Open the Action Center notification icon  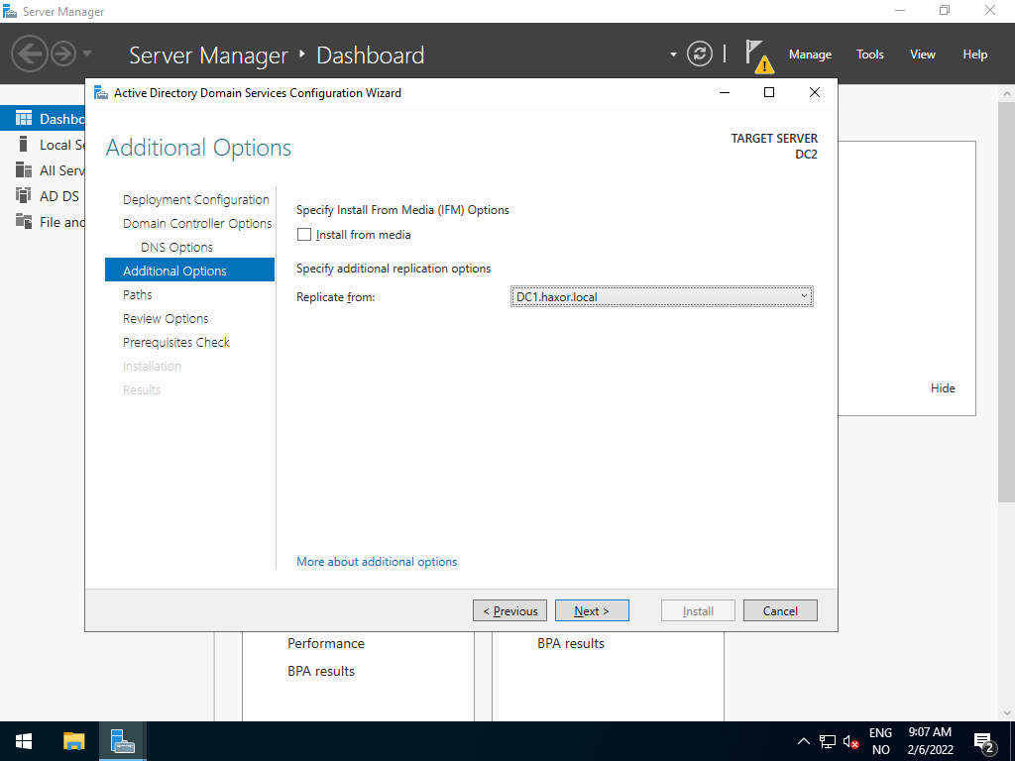tap(984, 742)
